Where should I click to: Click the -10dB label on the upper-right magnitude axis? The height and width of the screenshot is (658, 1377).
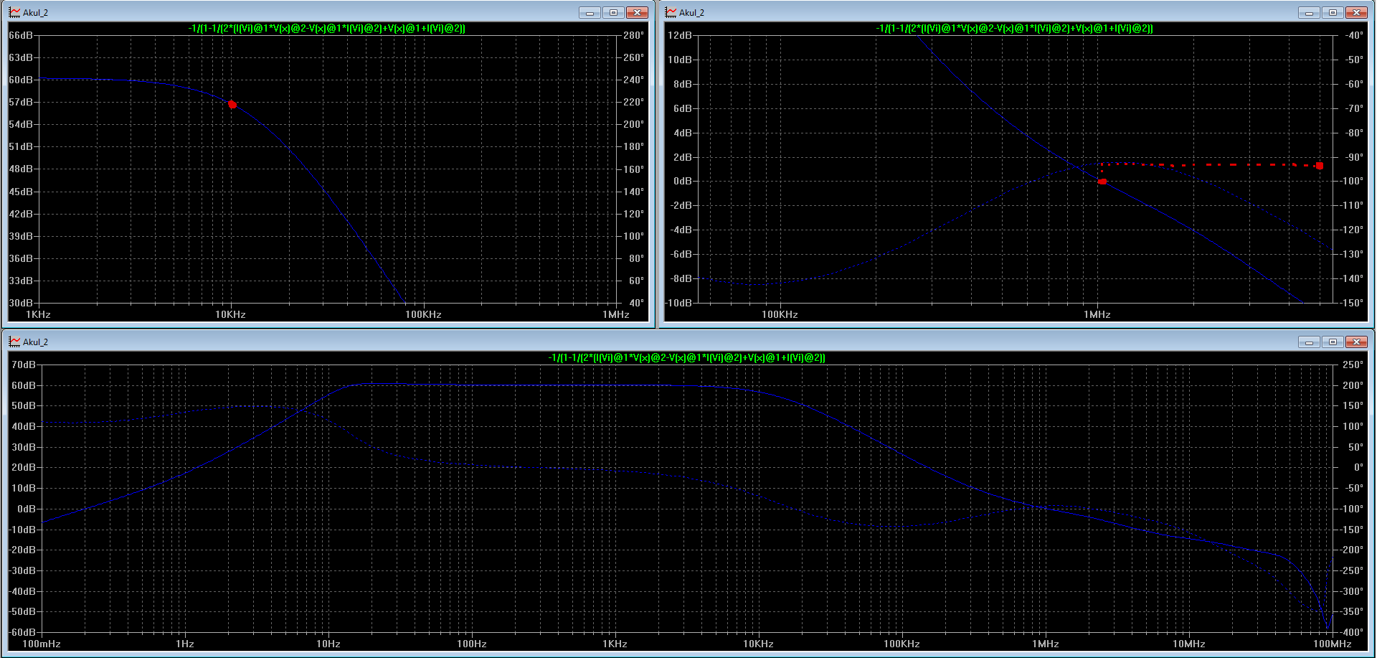tap(678, 303)
